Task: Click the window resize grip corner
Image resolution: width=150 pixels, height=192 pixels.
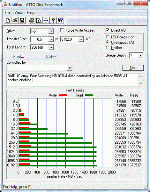Action: click(x=145, y=187)
